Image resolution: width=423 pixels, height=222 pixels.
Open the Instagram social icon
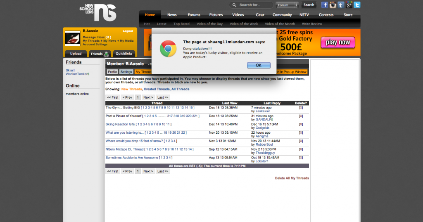pyautogui.click(x=333, y=5)
